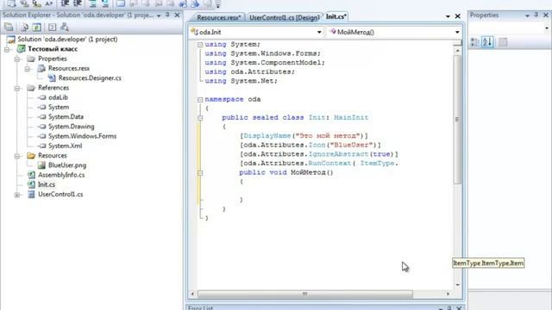
Task: Open the МойМетод() members dropdown
Action: pyautogui.click(x=457, y=32)
